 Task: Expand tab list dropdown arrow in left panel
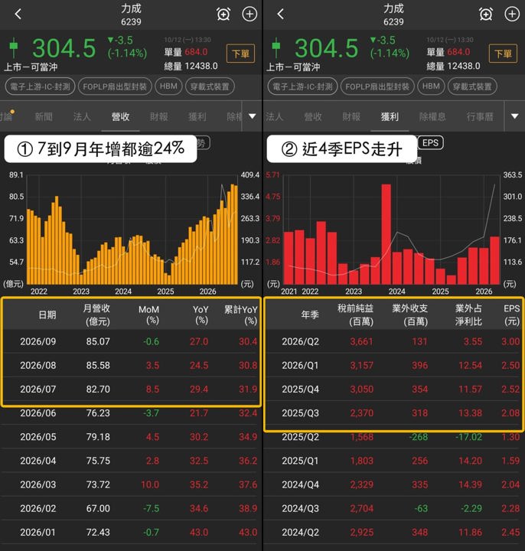[253, 116]
